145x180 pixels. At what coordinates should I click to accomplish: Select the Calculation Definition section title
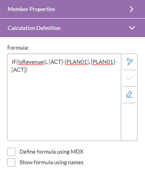(34, 28)
